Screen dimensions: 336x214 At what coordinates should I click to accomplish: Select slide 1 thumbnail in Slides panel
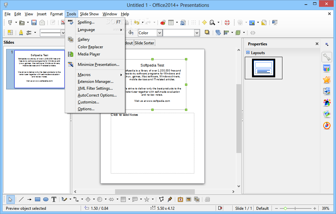(x=40, y=69)
